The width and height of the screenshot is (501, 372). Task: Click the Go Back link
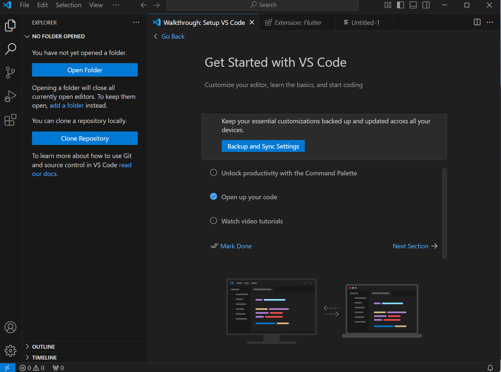pyautogui.click(x=173, y=36)
